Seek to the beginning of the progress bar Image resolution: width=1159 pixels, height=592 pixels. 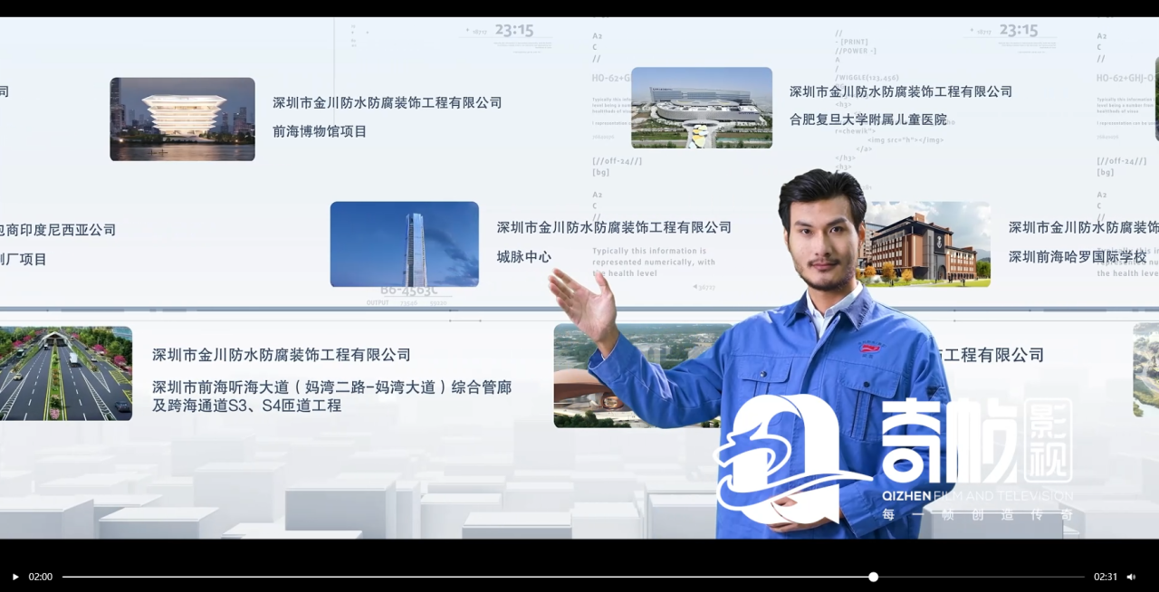point(64,577)
